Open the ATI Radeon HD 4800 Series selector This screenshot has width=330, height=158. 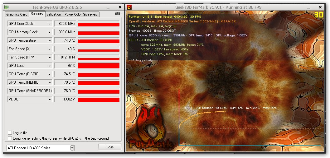[72, 148]
